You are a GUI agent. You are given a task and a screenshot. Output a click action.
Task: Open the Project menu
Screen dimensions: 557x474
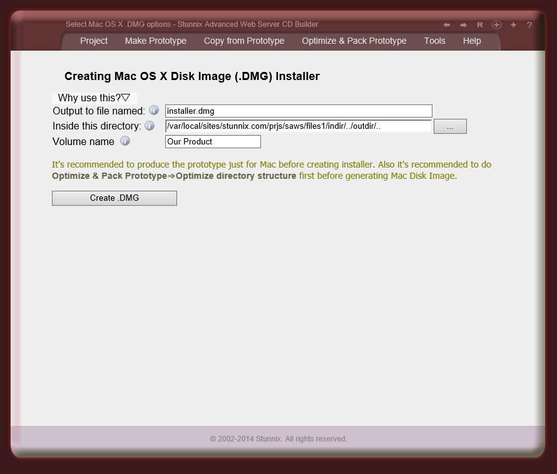(93, 41)
